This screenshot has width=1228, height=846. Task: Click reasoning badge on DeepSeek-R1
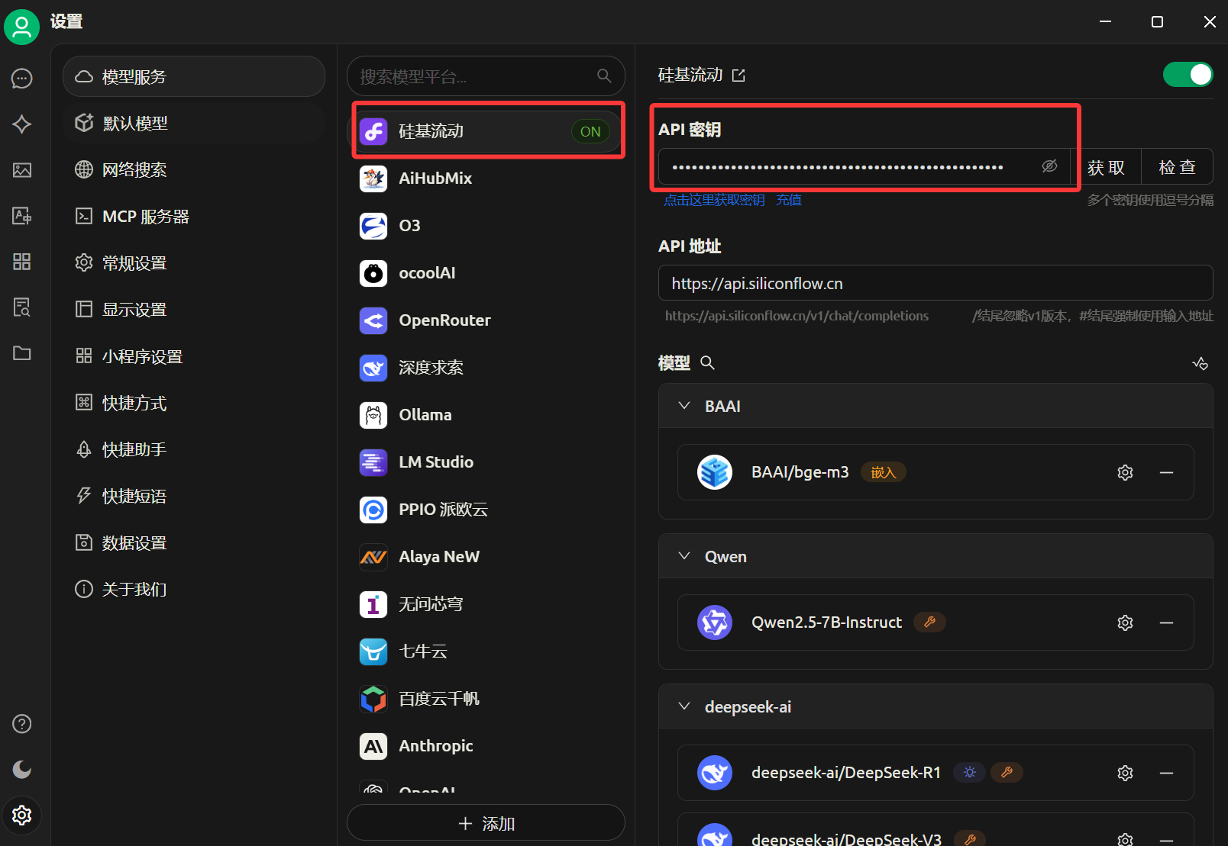coord(969,773)
